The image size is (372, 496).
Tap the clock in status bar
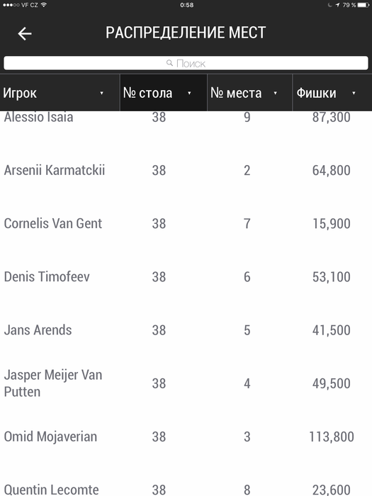pyautogui.click(x=186, y=5)
